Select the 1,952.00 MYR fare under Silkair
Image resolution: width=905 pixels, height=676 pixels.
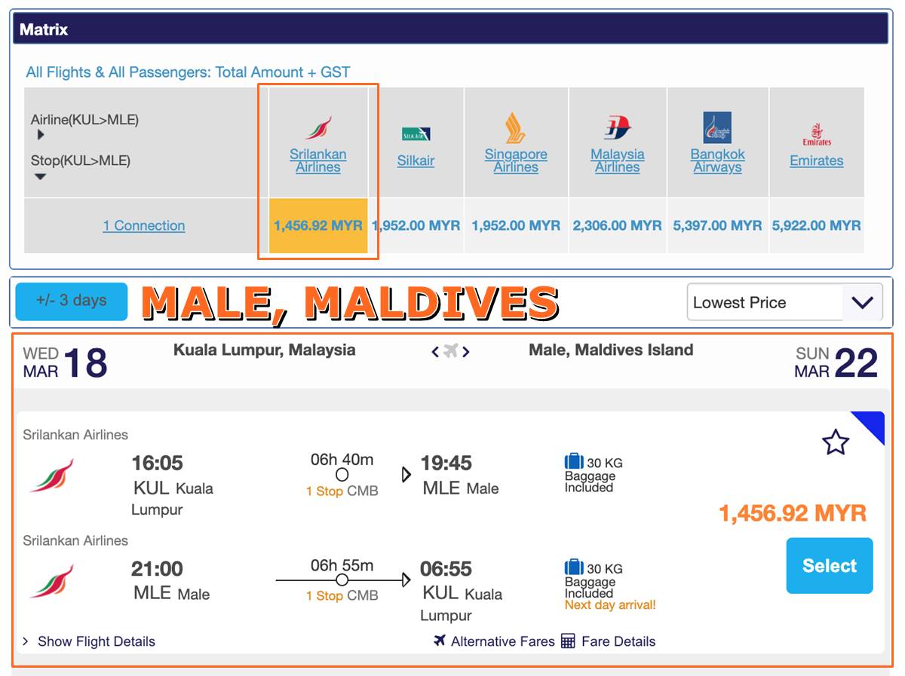pos(416,225)
